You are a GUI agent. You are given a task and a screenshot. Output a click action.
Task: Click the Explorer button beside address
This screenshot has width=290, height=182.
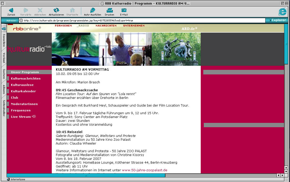(278, 20)
